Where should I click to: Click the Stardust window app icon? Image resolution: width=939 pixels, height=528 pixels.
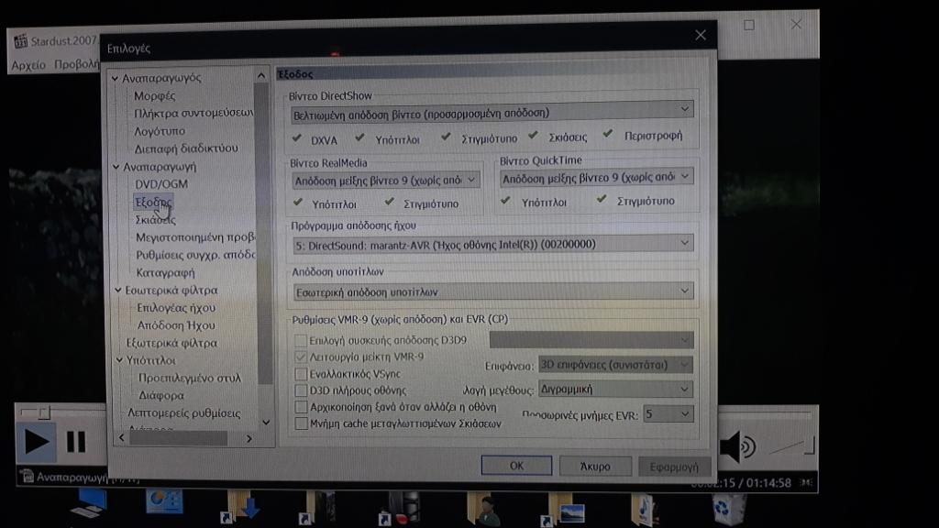coord(20,40)
